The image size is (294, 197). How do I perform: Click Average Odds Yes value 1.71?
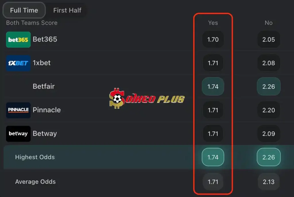[x=213, y=182]
